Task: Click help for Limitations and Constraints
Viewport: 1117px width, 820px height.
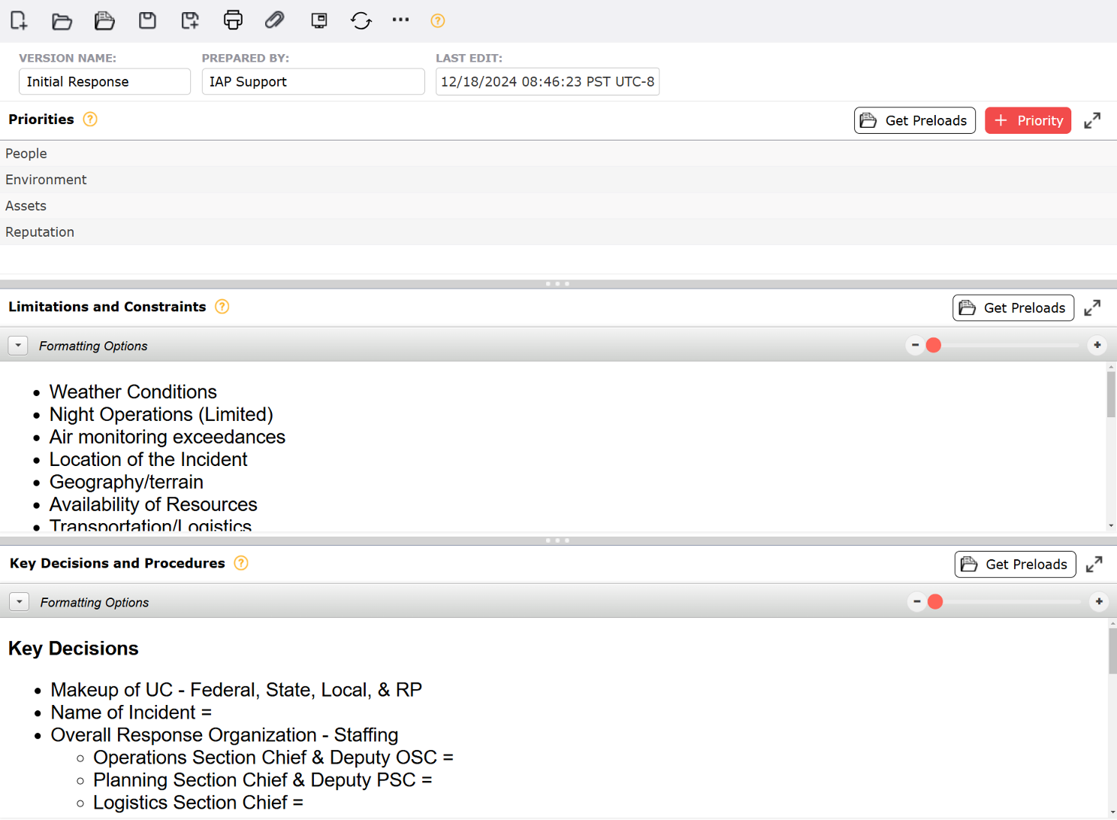Action: [x=222, y=307]
